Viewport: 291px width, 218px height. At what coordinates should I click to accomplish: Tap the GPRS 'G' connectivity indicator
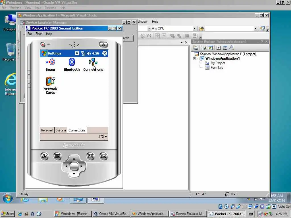77,53
